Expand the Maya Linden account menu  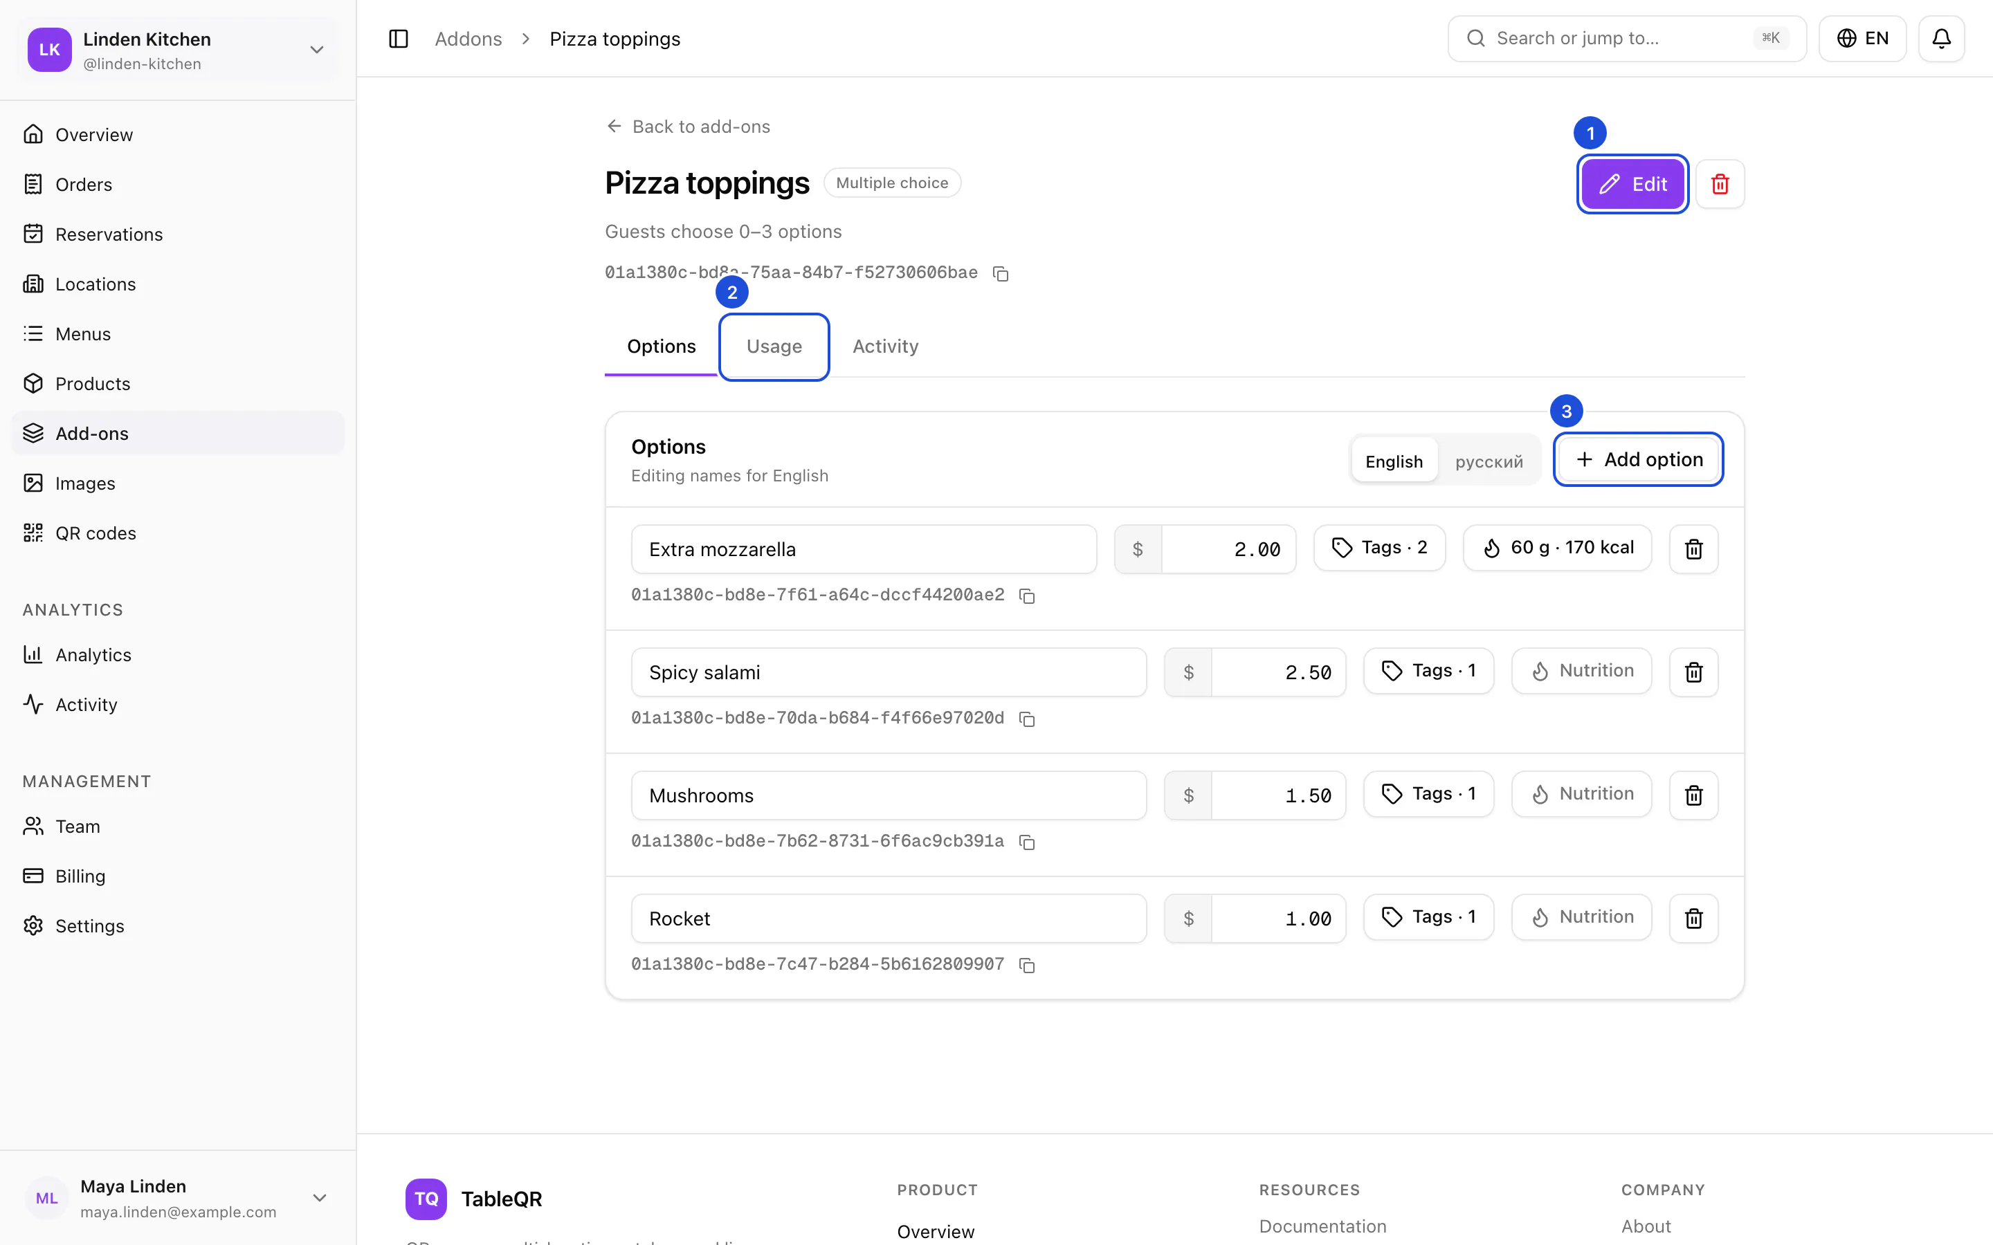[178, 1198]
